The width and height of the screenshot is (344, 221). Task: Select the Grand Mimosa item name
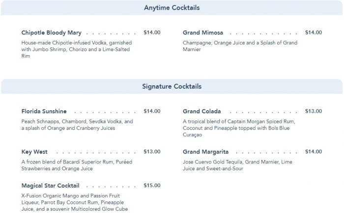[203, 33]
